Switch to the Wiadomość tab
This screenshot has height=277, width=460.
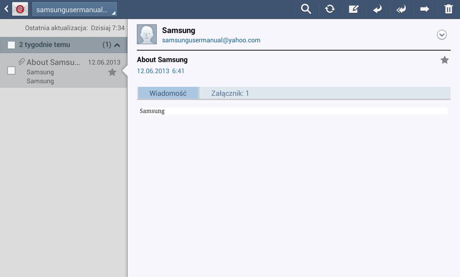click(x=168, y=93)
